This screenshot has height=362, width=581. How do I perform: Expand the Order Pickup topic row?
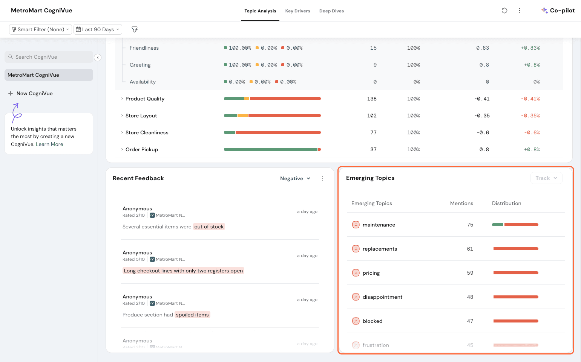pyautogui.click(x=122, y=149)
